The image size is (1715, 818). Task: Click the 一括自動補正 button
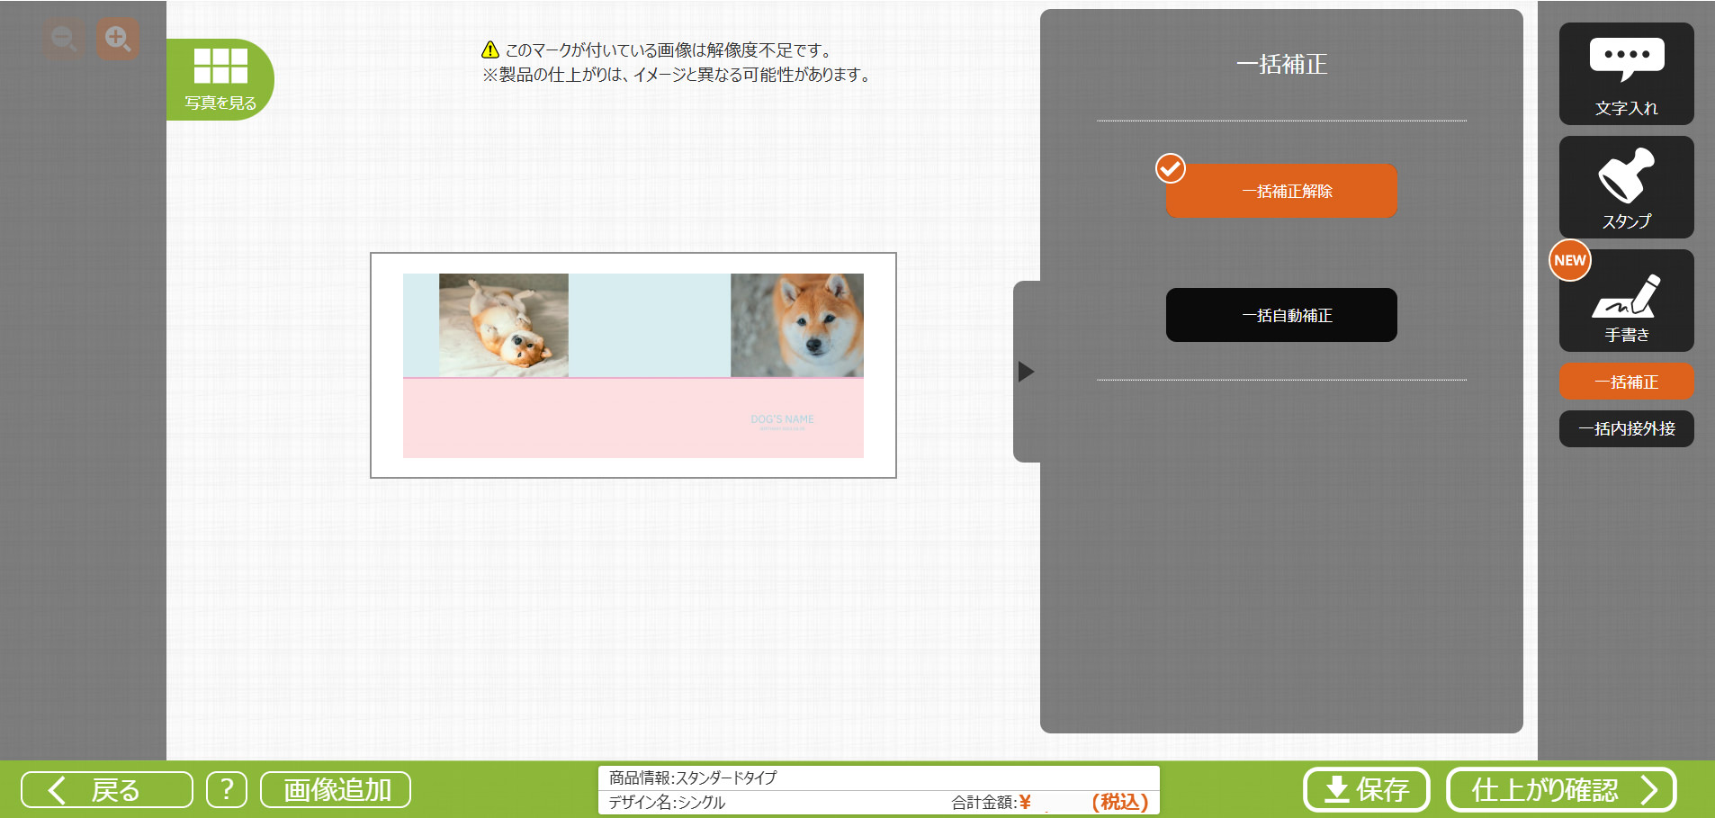[x=1281, y=315]
